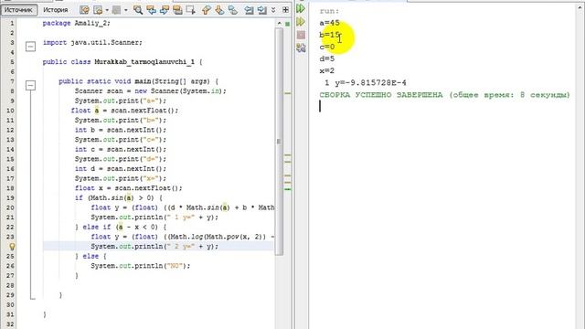The width and height of the screenshot is (585, 329).
Task: Collapse the import statement fold
Action: point(30,47)
